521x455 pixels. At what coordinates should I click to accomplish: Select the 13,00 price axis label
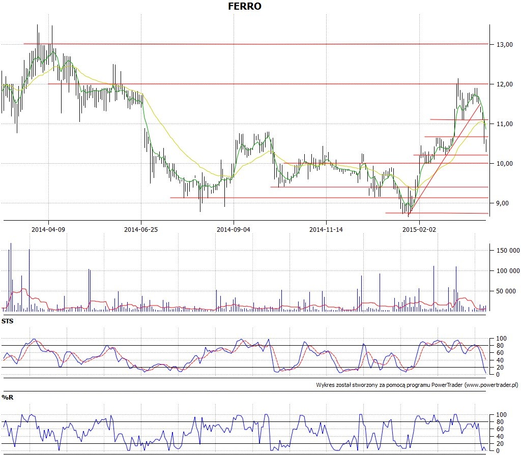(505, 45)
